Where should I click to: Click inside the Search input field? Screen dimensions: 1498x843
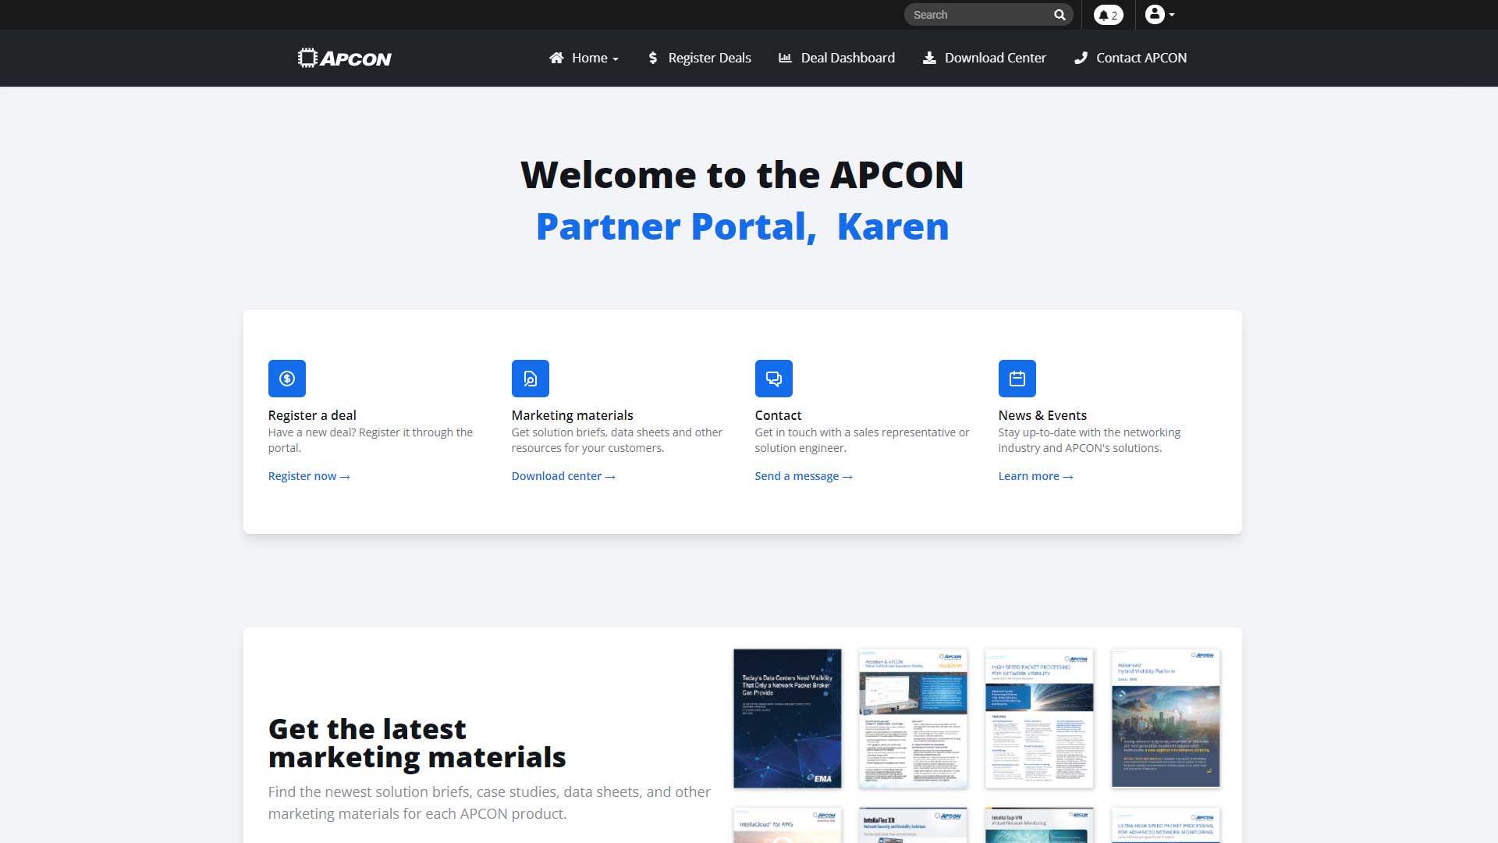975,14
